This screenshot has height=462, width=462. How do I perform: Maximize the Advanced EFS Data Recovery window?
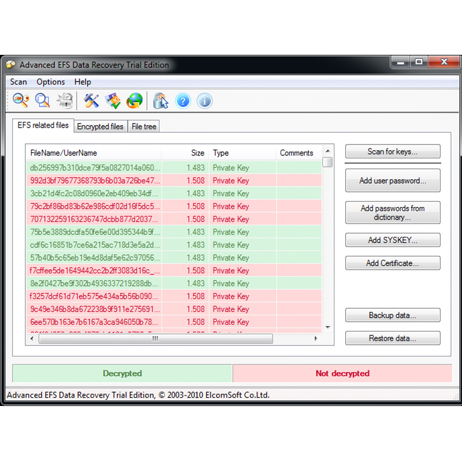tap(419, 62)
